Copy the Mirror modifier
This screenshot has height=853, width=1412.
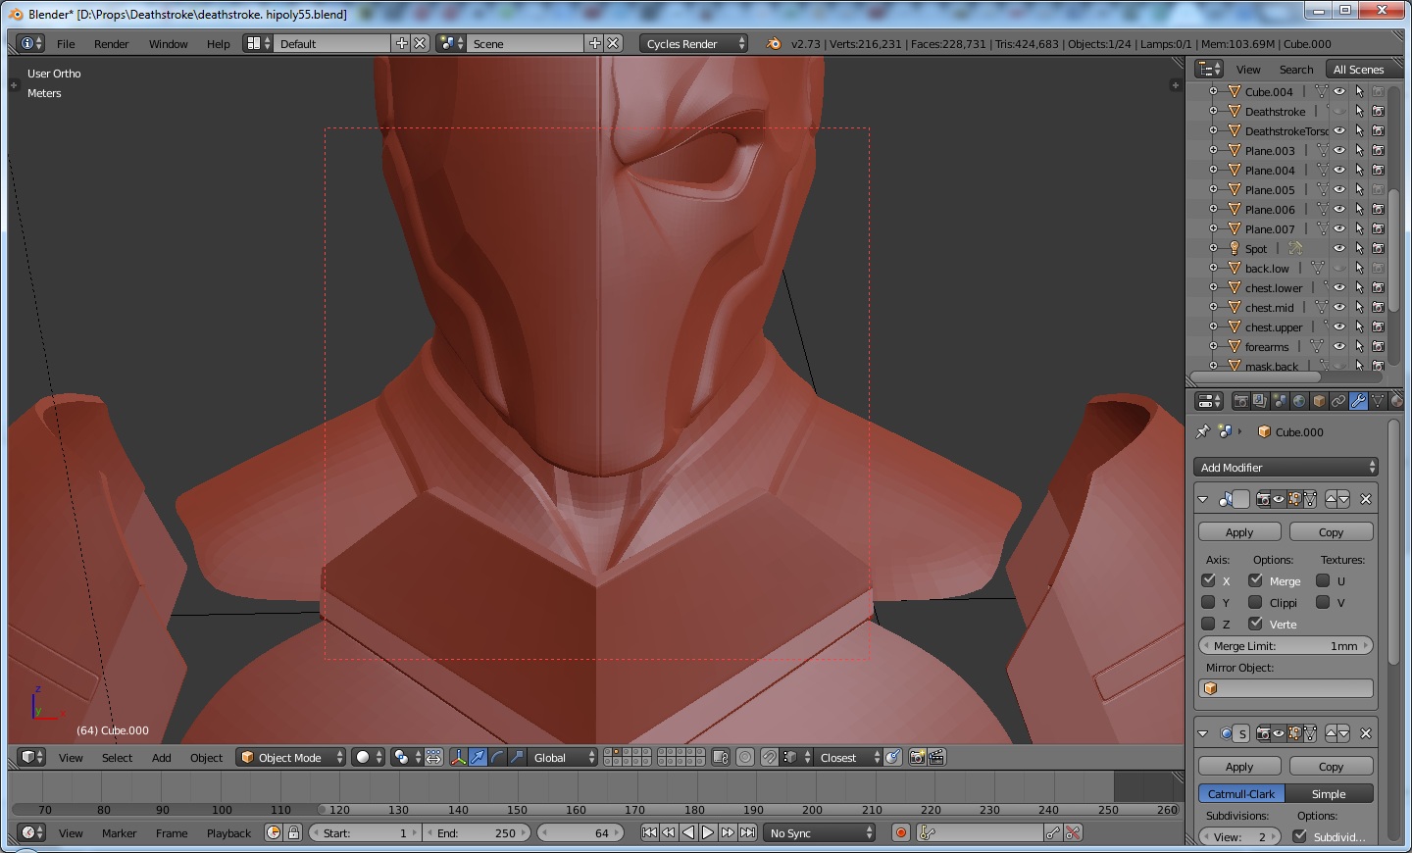1331,532
